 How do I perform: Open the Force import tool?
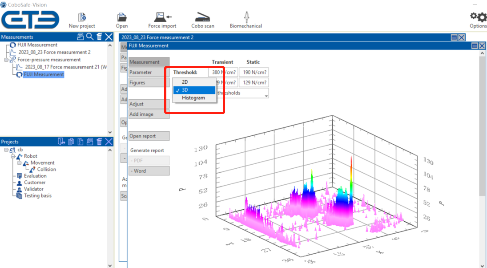(162, 18)
